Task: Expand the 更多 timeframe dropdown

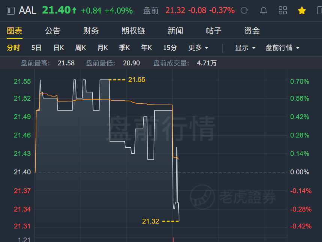Action: tap(199, 48)
